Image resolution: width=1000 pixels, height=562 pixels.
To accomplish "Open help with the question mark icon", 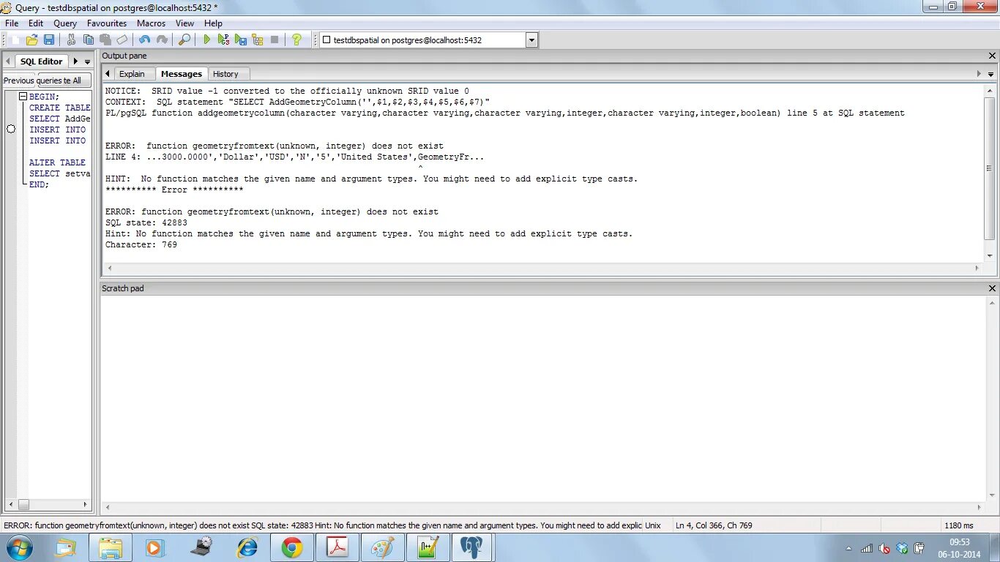I will point(296,40).
